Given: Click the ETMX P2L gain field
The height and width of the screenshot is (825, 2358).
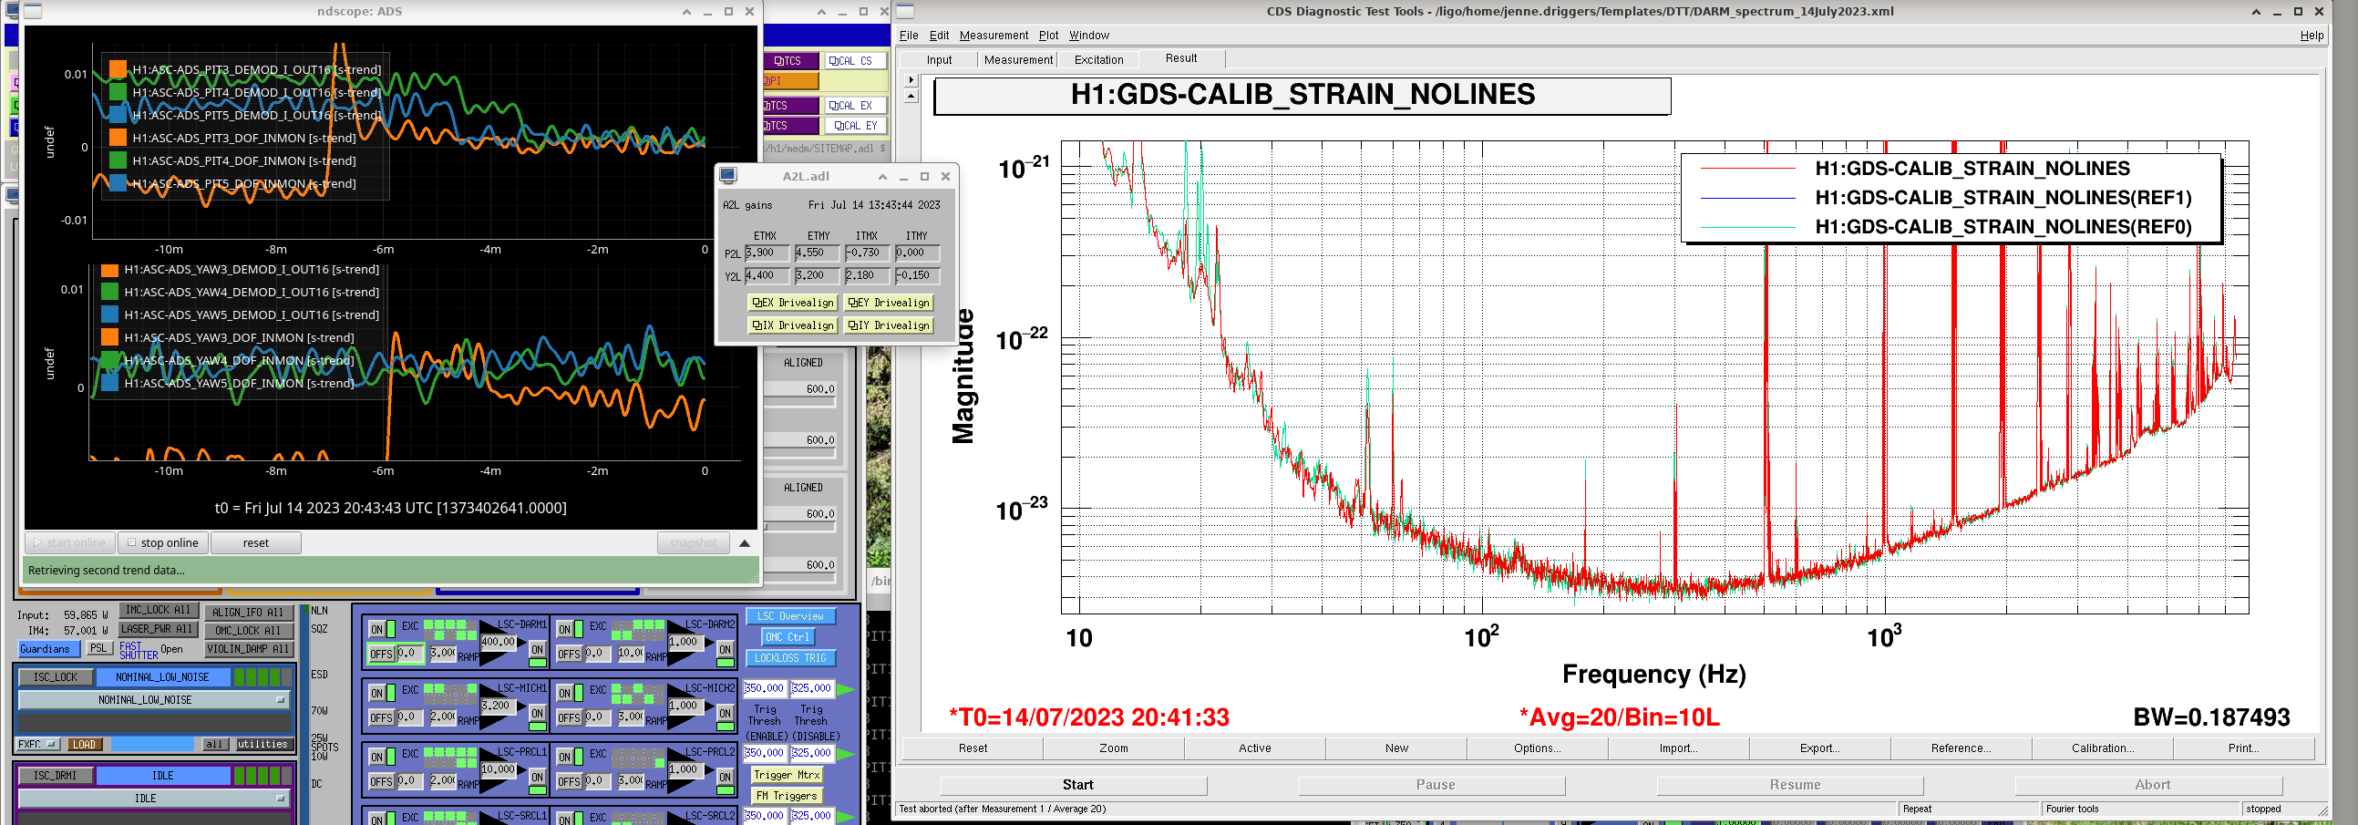Looking at the screenshot, I should coord(766,253).
